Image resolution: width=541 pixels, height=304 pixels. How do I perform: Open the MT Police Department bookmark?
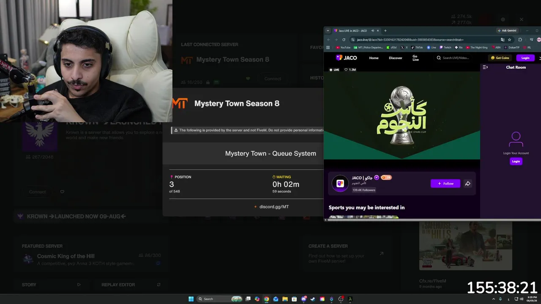(x=368, y=47)
